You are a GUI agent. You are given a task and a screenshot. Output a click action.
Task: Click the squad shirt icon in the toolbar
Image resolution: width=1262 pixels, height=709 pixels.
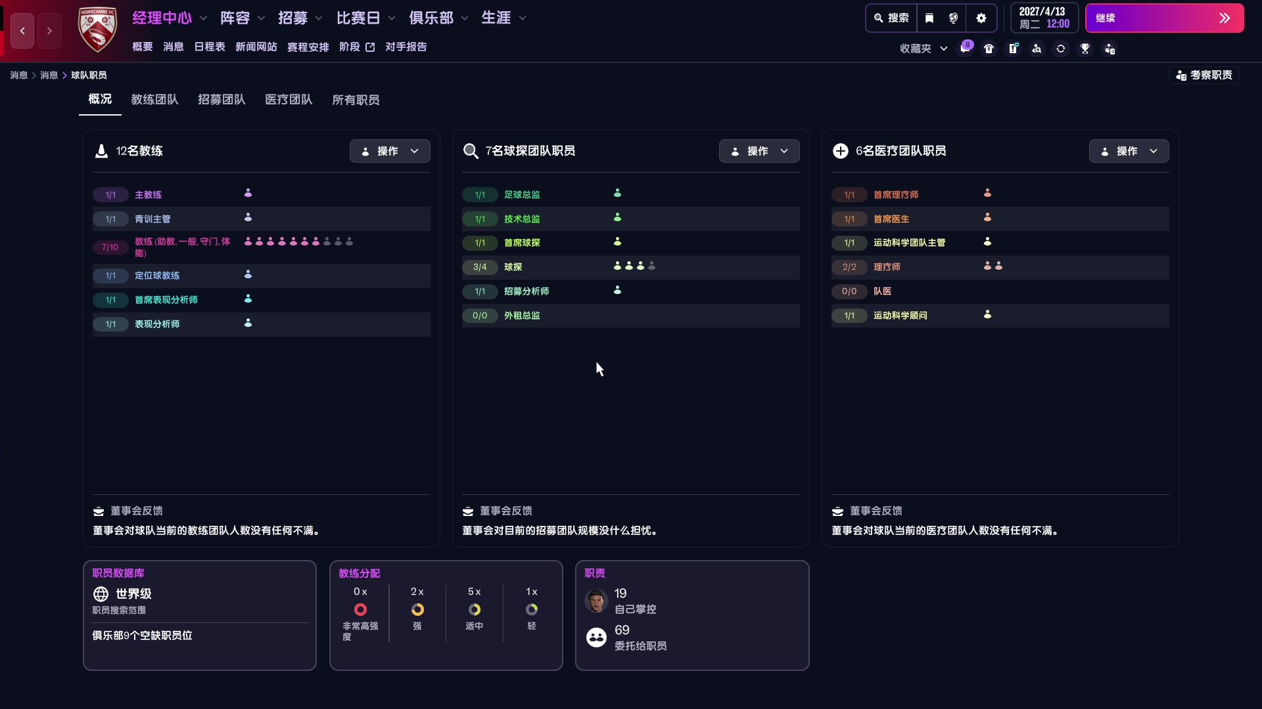tap(989, 48)
